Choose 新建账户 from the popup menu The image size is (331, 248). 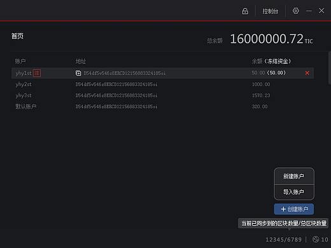[294, 176]
